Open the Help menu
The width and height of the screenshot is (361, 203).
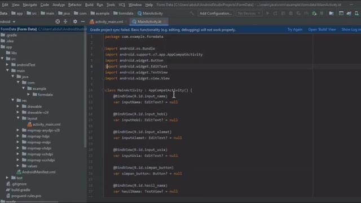[149, 5]
